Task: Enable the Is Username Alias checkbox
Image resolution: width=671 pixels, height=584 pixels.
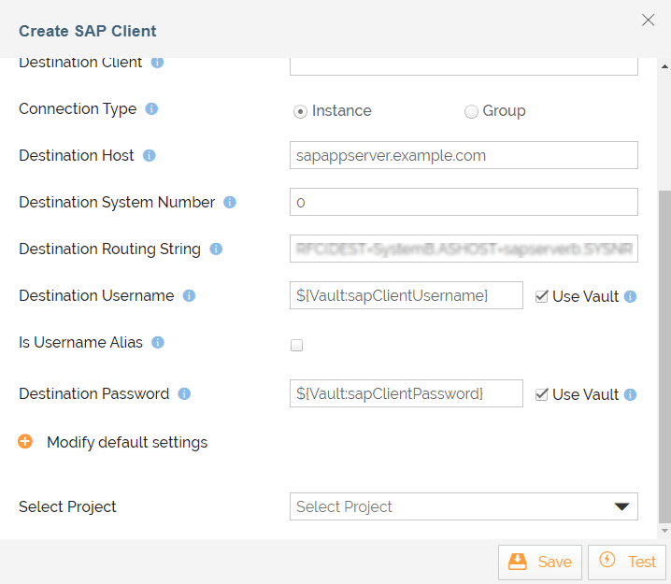Action: tap(297, 345)
